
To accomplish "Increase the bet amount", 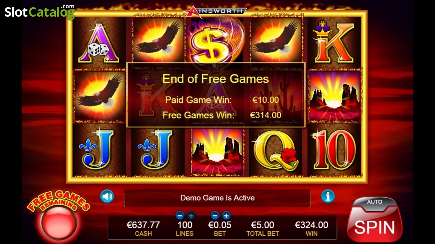I will (226, 215).
